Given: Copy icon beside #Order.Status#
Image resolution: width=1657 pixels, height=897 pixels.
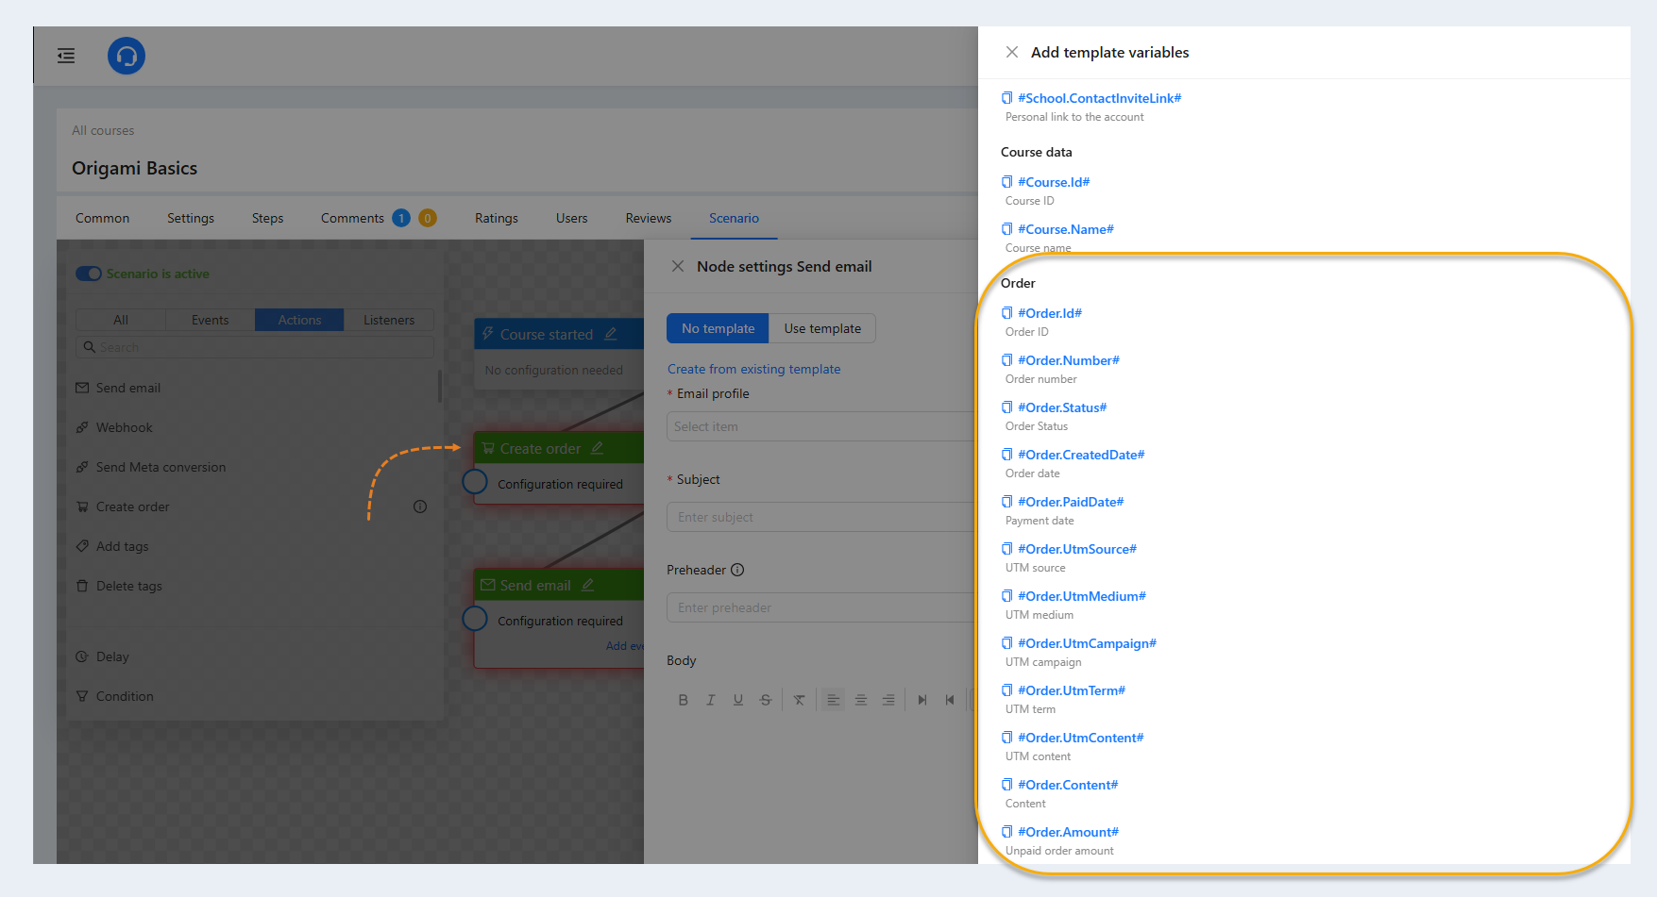Looking at the screenshot, I should pos(1007,407).
